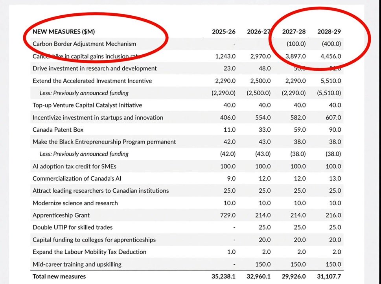
Task: Click 42.0 in Black Entrepreneurship Program row
Action: pos(230,142)
